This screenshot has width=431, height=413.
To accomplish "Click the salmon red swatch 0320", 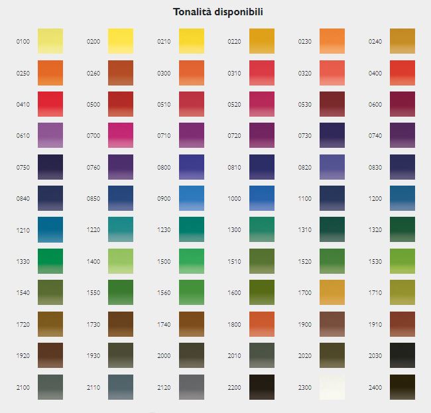I will [x=332, y=73].
